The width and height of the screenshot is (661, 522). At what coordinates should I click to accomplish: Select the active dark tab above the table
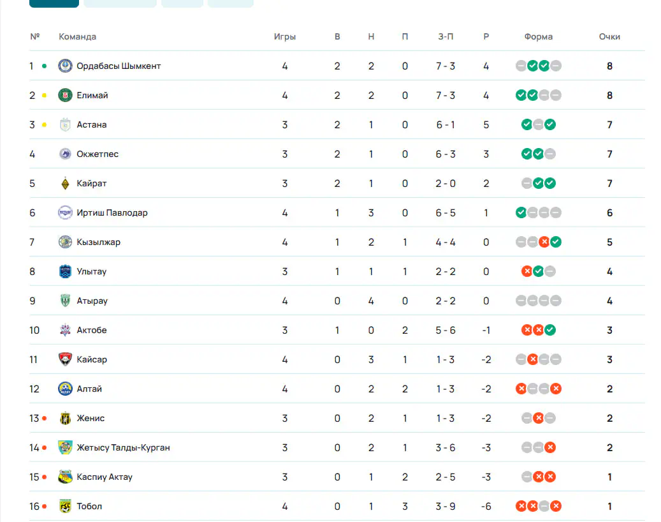[54, 3]
